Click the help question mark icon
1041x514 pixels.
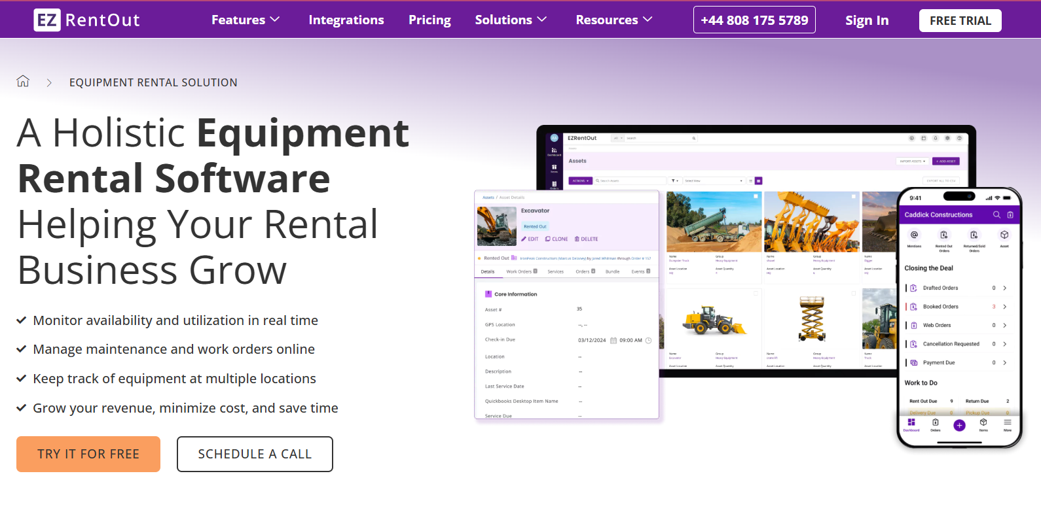click(x=959, y=138)
